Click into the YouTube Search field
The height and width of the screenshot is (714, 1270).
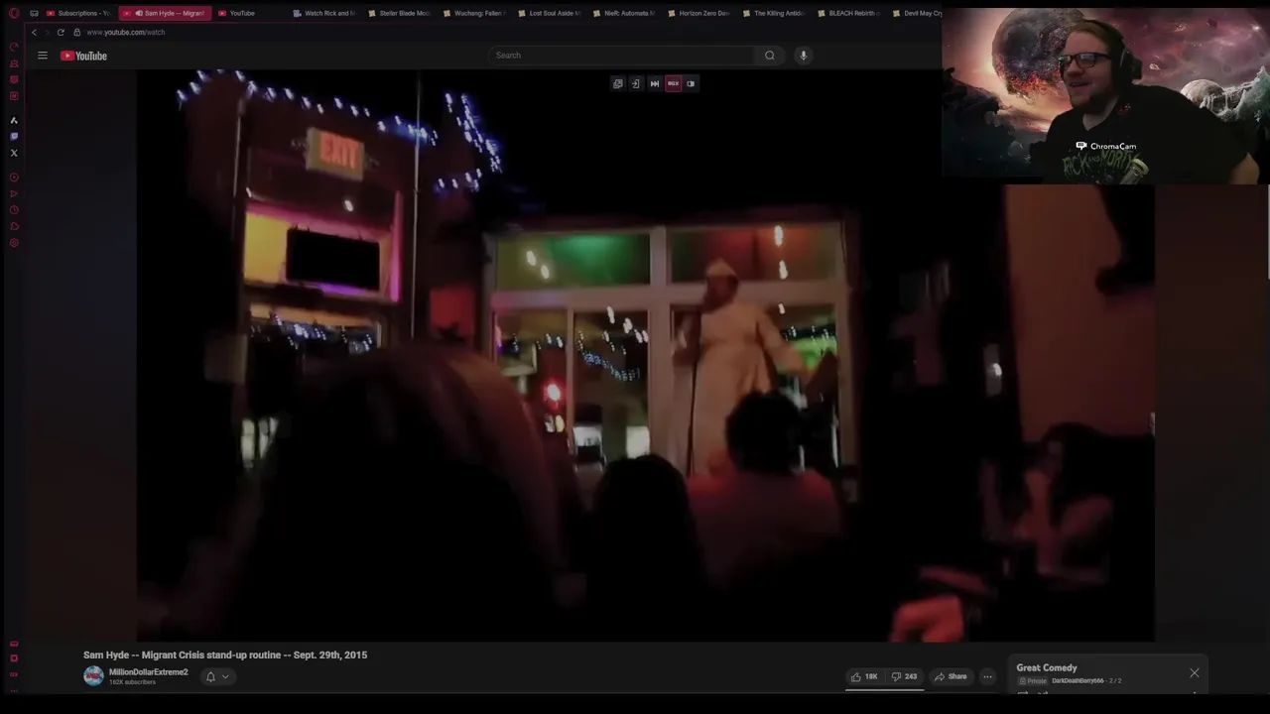[x=623, y=56]
